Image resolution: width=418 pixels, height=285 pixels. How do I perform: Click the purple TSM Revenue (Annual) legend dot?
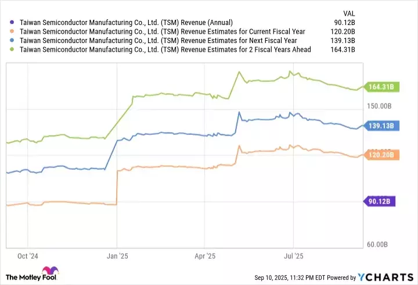pos(13,23)
